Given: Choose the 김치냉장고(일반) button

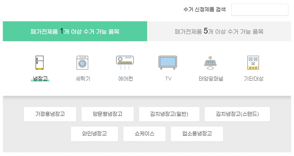Looking at the screenshot, I should (169, 114).
